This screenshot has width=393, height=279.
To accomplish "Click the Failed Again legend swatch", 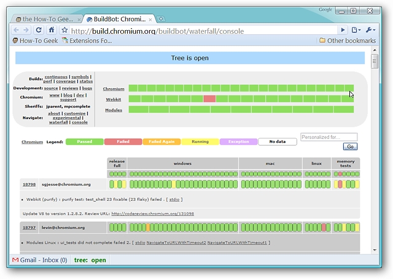I will tap(161, 142).
